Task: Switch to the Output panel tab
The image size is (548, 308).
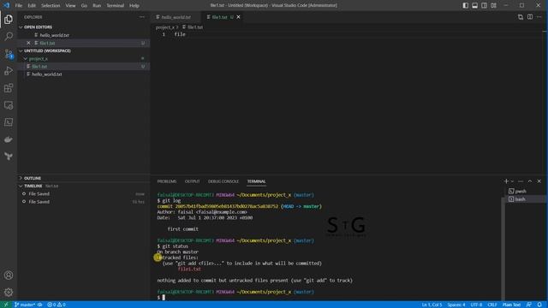Action: tap(192, 181)
